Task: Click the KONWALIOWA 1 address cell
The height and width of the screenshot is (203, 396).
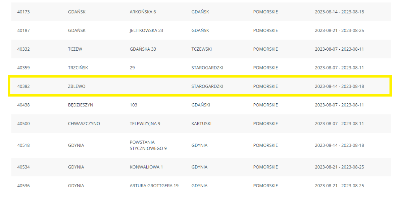Action: pyautogui.click(x=146, y=167)
